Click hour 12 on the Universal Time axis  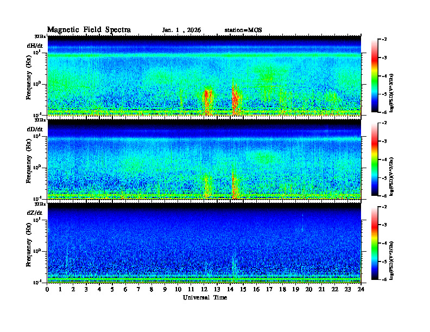coord(204,290)
